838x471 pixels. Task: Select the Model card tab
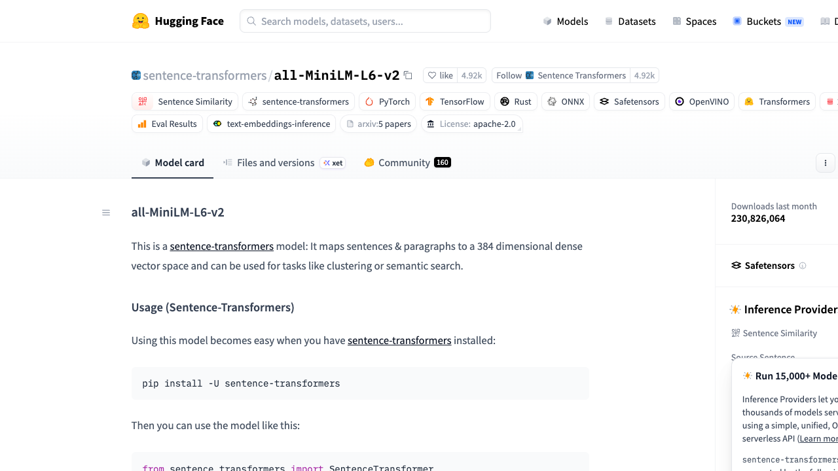(173, 163)
